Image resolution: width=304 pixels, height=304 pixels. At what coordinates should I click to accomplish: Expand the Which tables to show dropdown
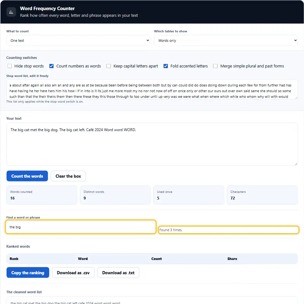pyautogui.click(x=226, y=41)
